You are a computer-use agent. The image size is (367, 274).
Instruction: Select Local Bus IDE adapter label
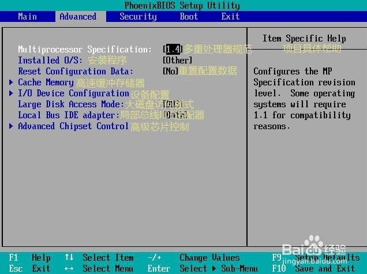(x=69, y=115)
